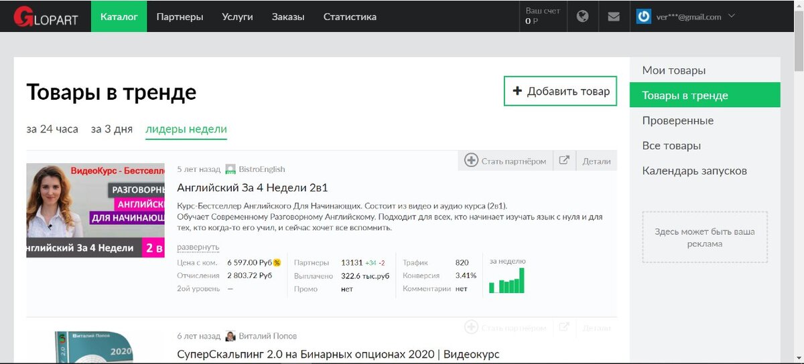Image resolution: width=804 pixels, height=364 pixels.
Task: Click price value 6 597.00 Руб
Action: coord(249,262)
